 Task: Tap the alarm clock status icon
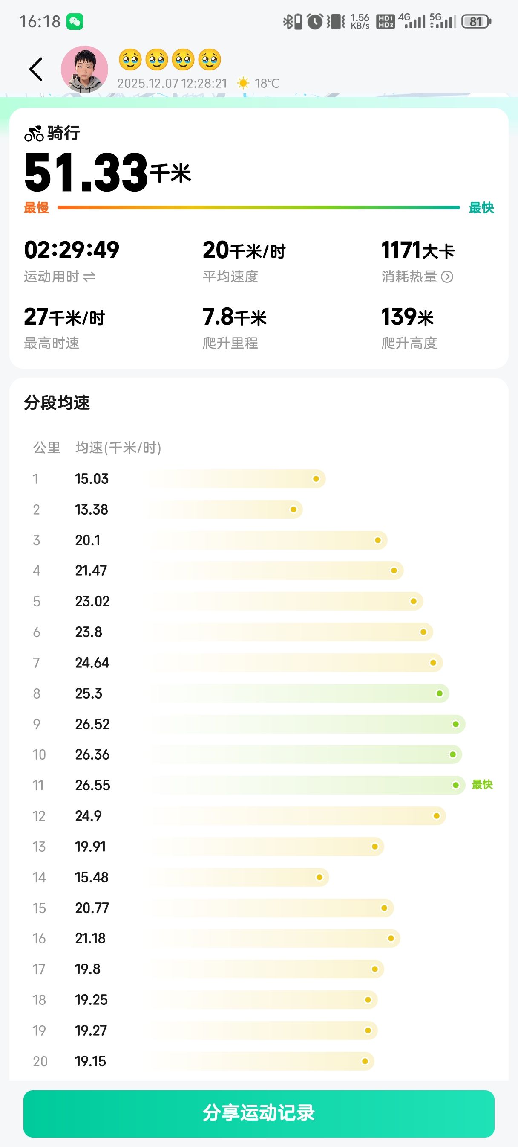click(315, 21)
